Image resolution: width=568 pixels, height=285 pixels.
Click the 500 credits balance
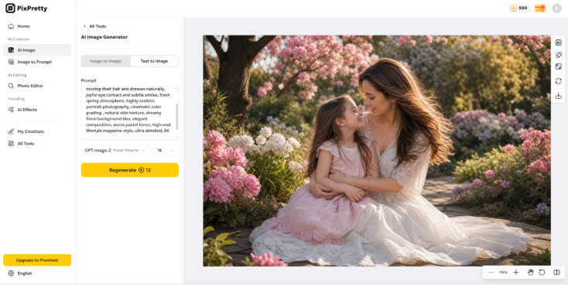[519, 8]
